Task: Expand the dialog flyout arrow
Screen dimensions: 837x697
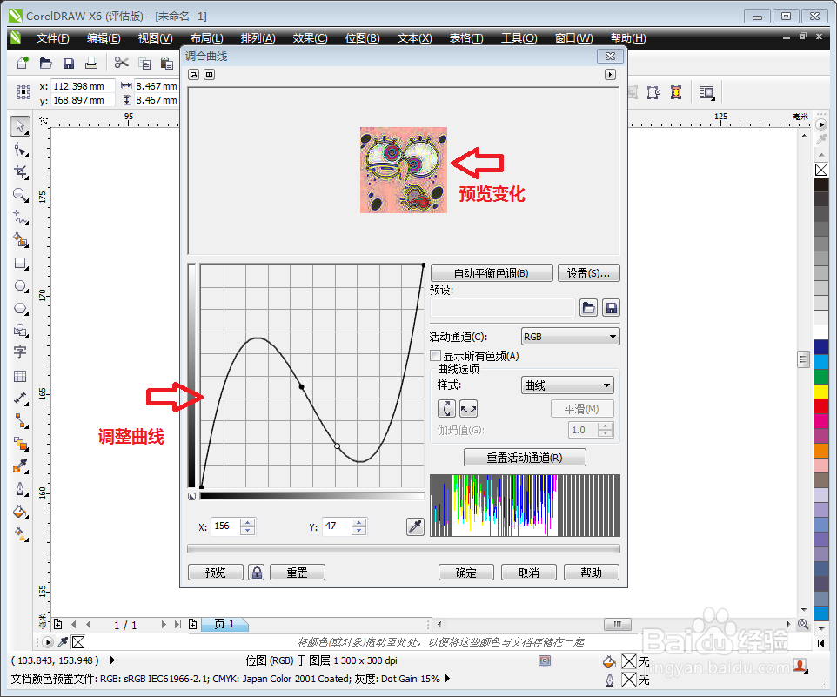Action: [x=612, y=75]
